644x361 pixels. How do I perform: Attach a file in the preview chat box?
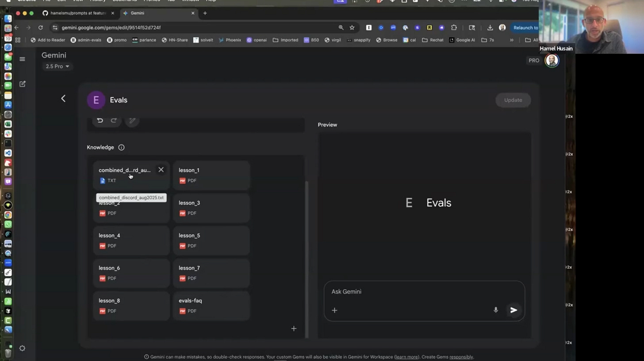[x=334, y=310]
